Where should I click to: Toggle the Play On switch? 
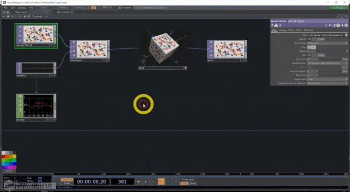click(311, 47)
